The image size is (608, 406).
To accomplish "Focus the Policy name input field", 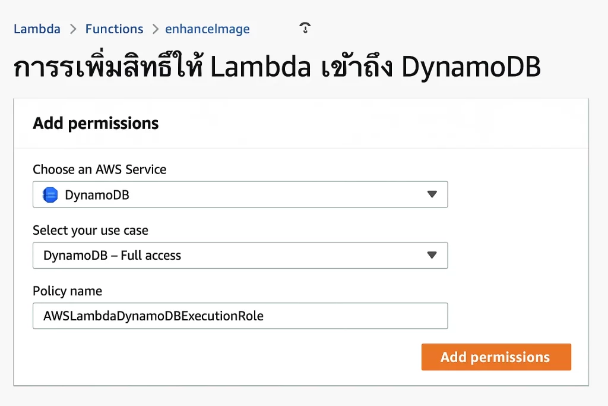I will (240, 316).
